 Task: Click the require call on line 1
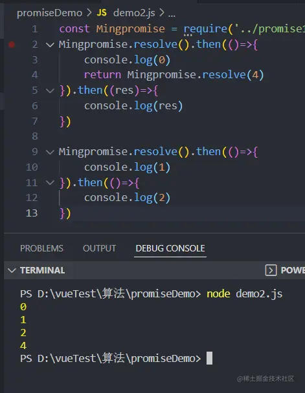tap(205, 29)
